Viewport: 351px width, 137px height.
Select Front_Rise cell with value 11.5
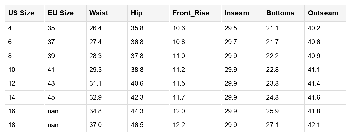click(x=179, y=83)
